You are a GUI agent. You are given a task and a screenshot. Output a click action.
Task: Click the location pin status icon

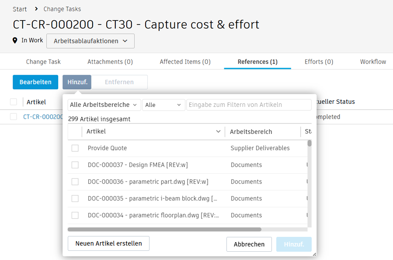[x=15, y=41]
